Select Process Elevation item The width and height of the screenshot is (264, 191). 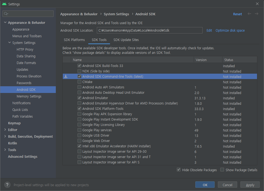click(29, 76)
